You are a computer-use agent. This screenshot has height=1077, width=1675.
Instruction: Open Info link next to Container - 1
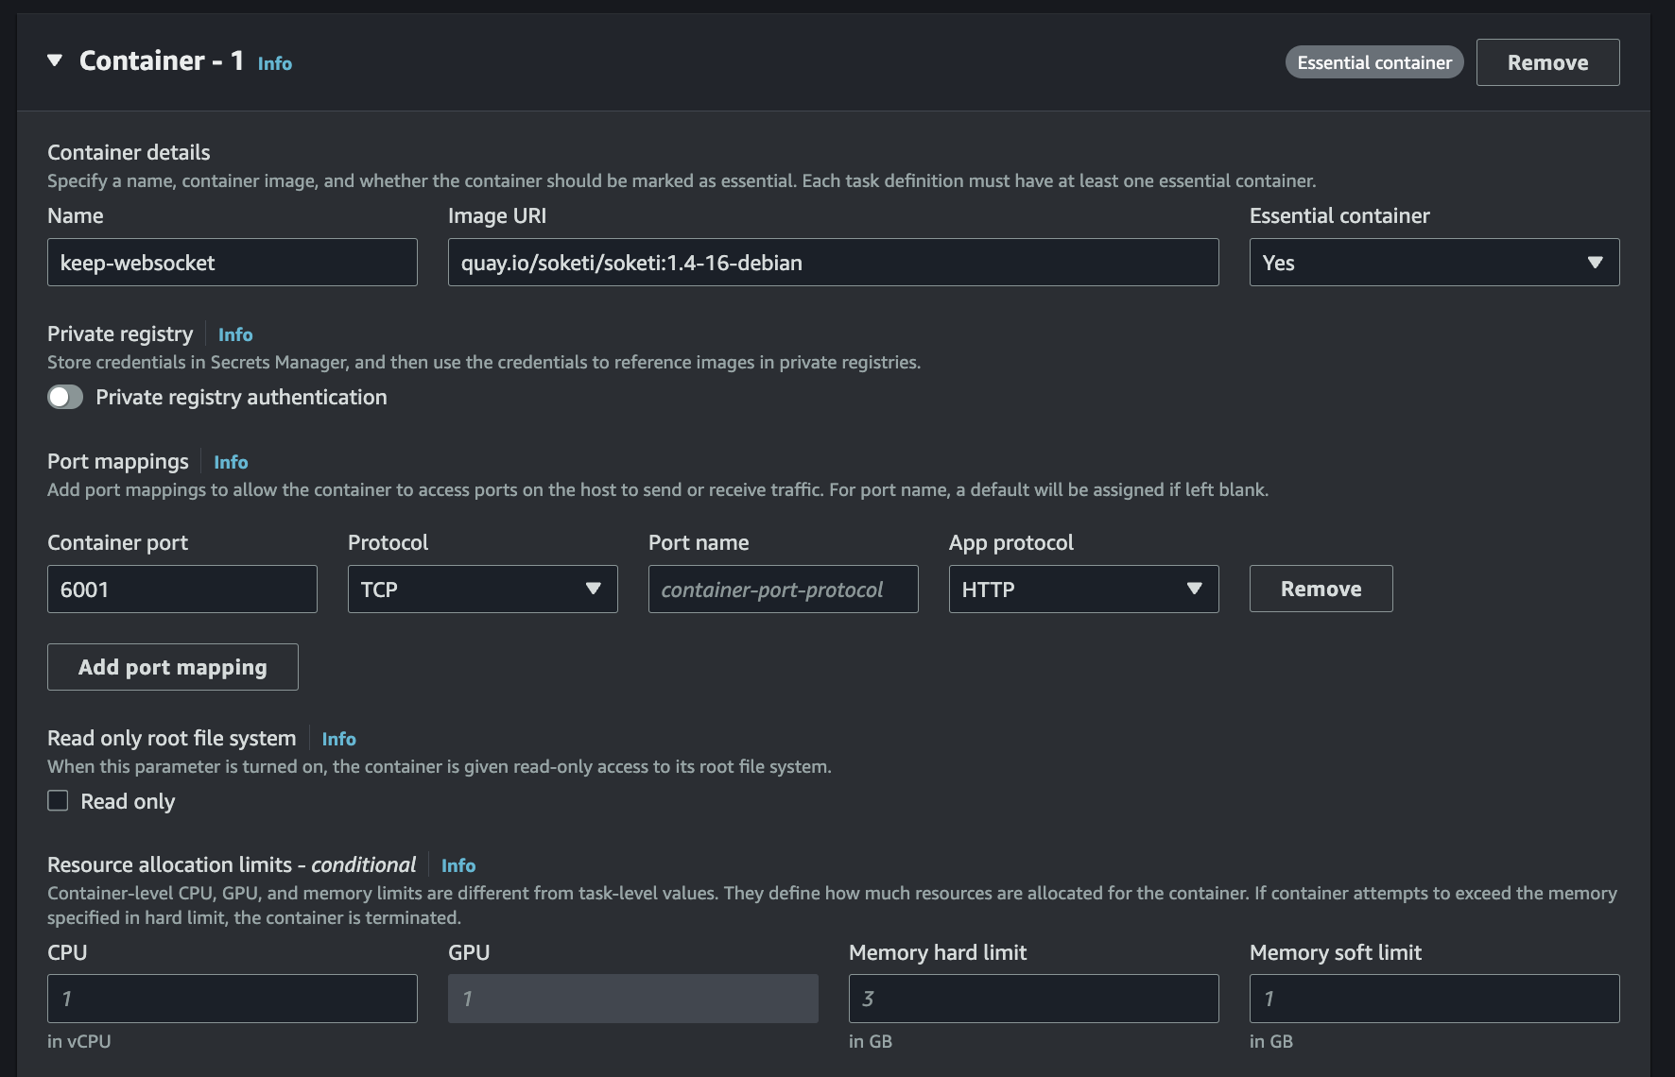coord(274,63)
